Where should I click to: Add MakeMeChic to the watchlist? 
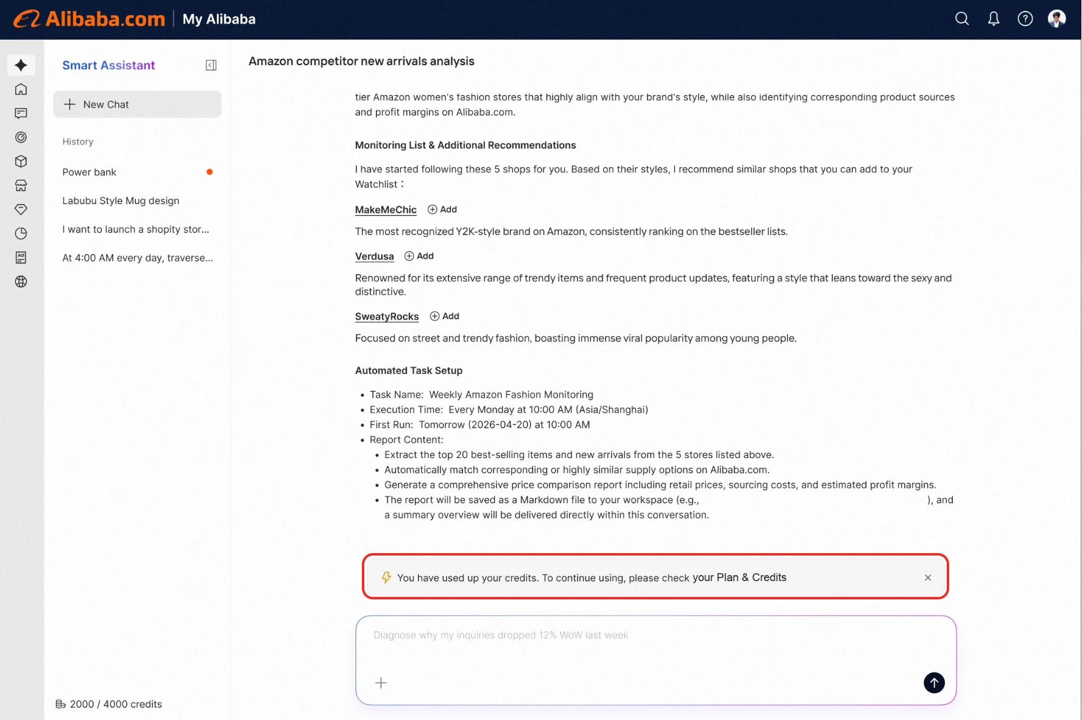(x=442, y=210)
